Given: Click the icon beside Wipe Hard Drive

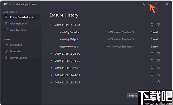Looking at the screenshot, I should [x=6, y=24].
